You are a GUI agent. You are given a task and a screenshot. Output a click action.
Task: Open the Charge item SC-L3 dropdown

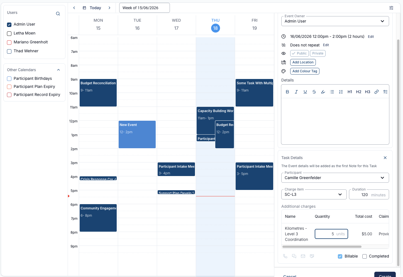[314, 194]
